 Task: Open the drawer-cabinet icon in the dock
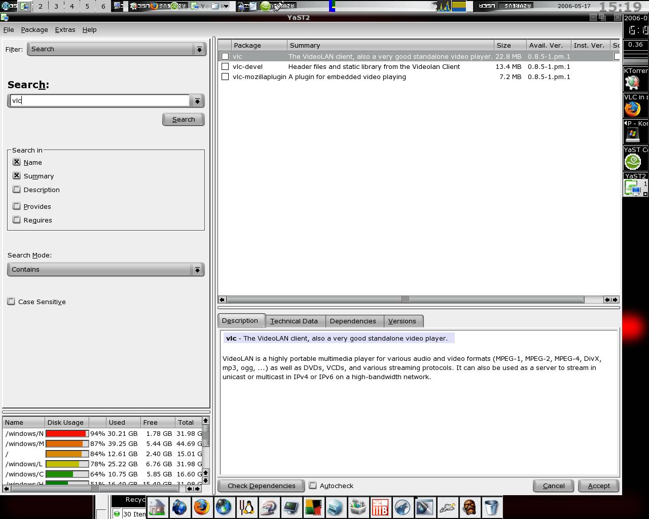coord(336,507)
